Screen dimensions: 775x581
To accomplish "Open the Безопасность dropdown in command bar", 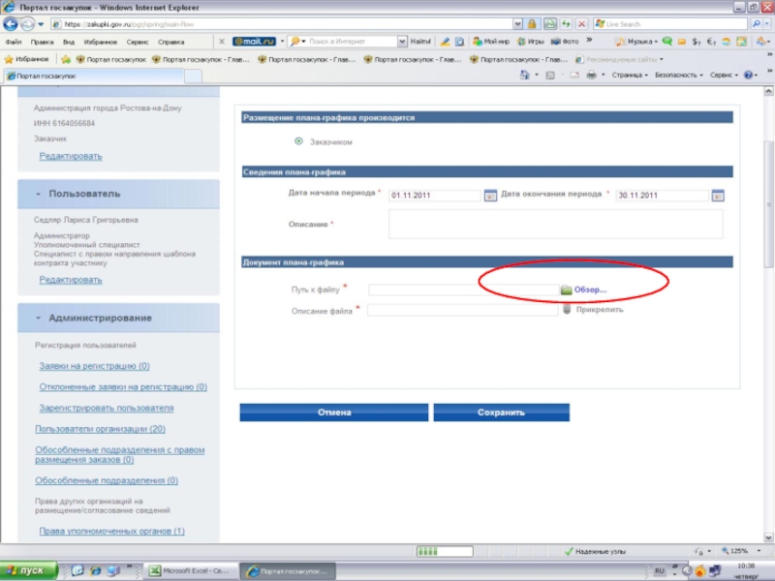I will [678, 75].
